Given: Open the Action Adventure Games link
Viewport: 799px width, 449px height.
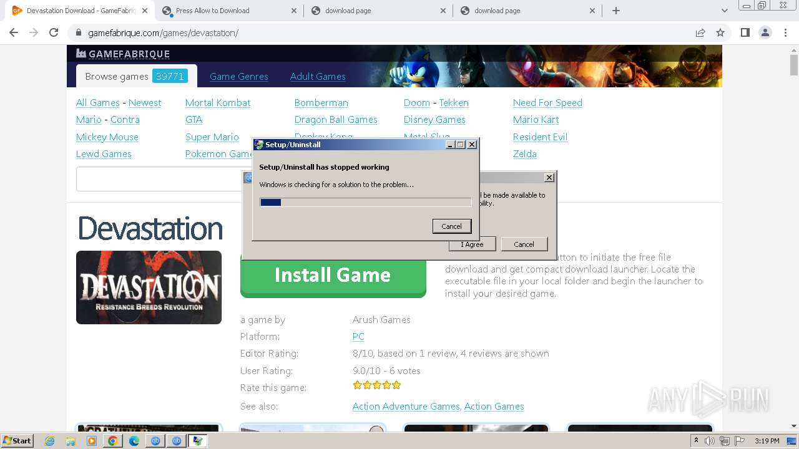Looking at the screenshot, I should (x=406, y=407).
